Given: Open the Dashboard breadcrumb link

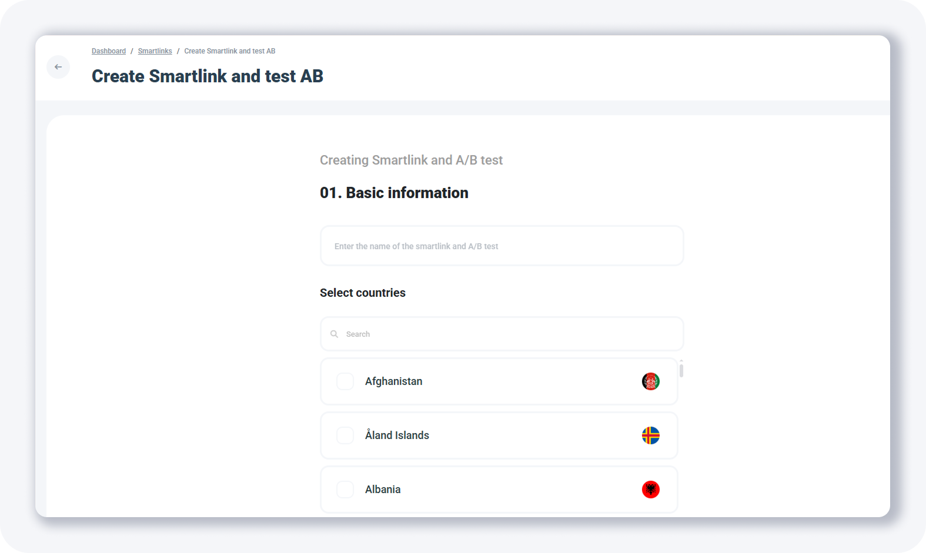Looking at the screenshot, I should click(109, 51).
